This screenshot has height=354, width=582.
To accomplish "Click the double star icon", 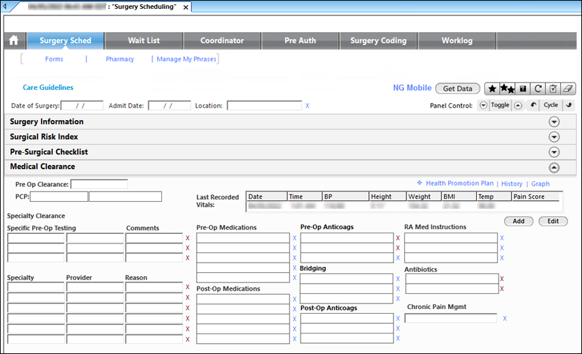I will click(x=508, y=89).
